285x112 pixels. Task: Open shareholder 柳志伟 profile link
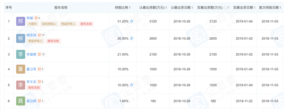tap(31, 35)
